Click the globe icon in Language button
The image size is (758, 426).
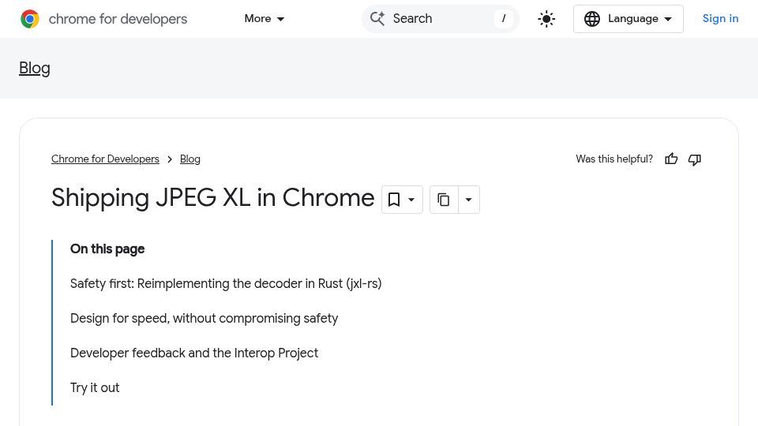click(591, 19)
